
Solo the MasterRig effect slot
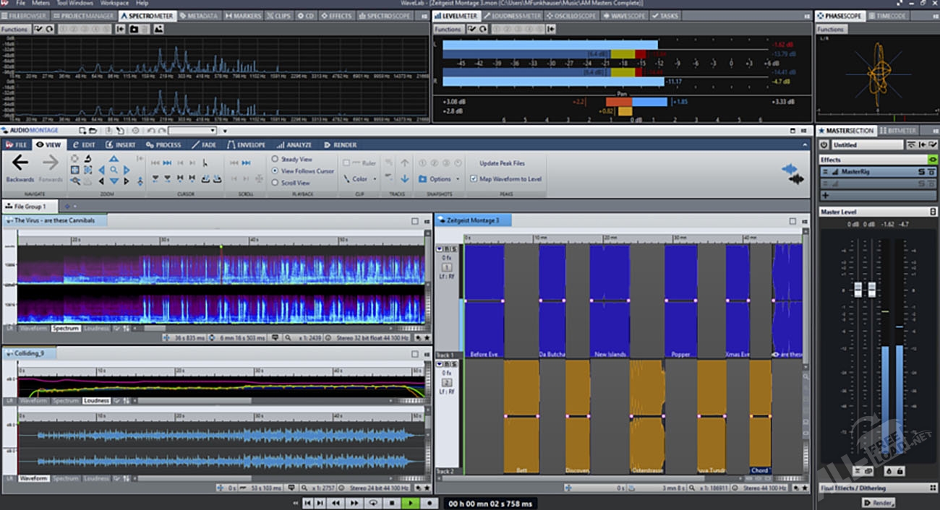click(921, 172)
